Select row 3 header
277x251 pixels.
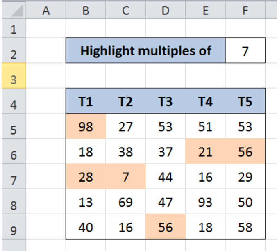14,75
